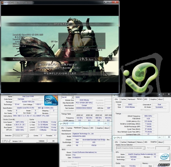Click the Code Name value Clarkdale in CPU window
171x167 pixels.
pos(21,99)
